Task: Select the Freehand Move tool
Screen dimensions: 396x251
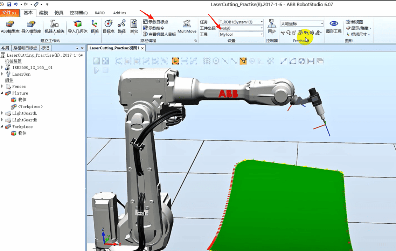Action: pyautogui.click(x=283, y=33)
